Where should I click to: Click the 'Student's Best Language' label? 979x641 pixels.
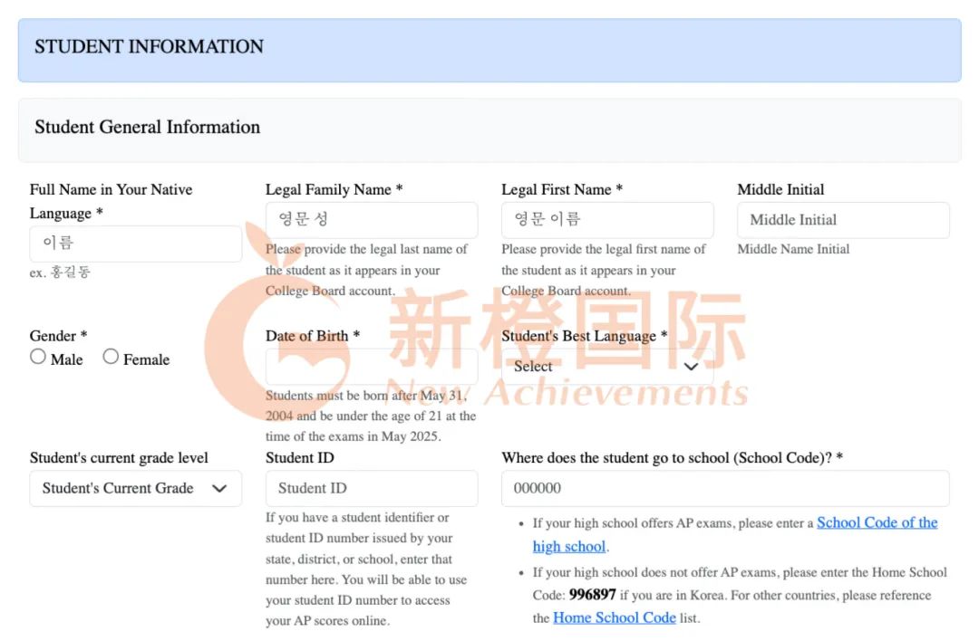(x=585, y=336)
